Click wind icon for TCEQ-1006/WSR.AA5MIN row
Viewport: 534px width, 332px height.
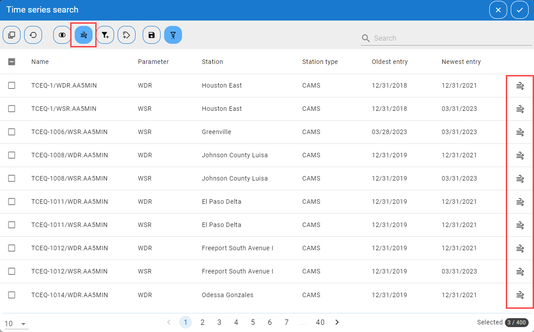[x=520, y=132]
